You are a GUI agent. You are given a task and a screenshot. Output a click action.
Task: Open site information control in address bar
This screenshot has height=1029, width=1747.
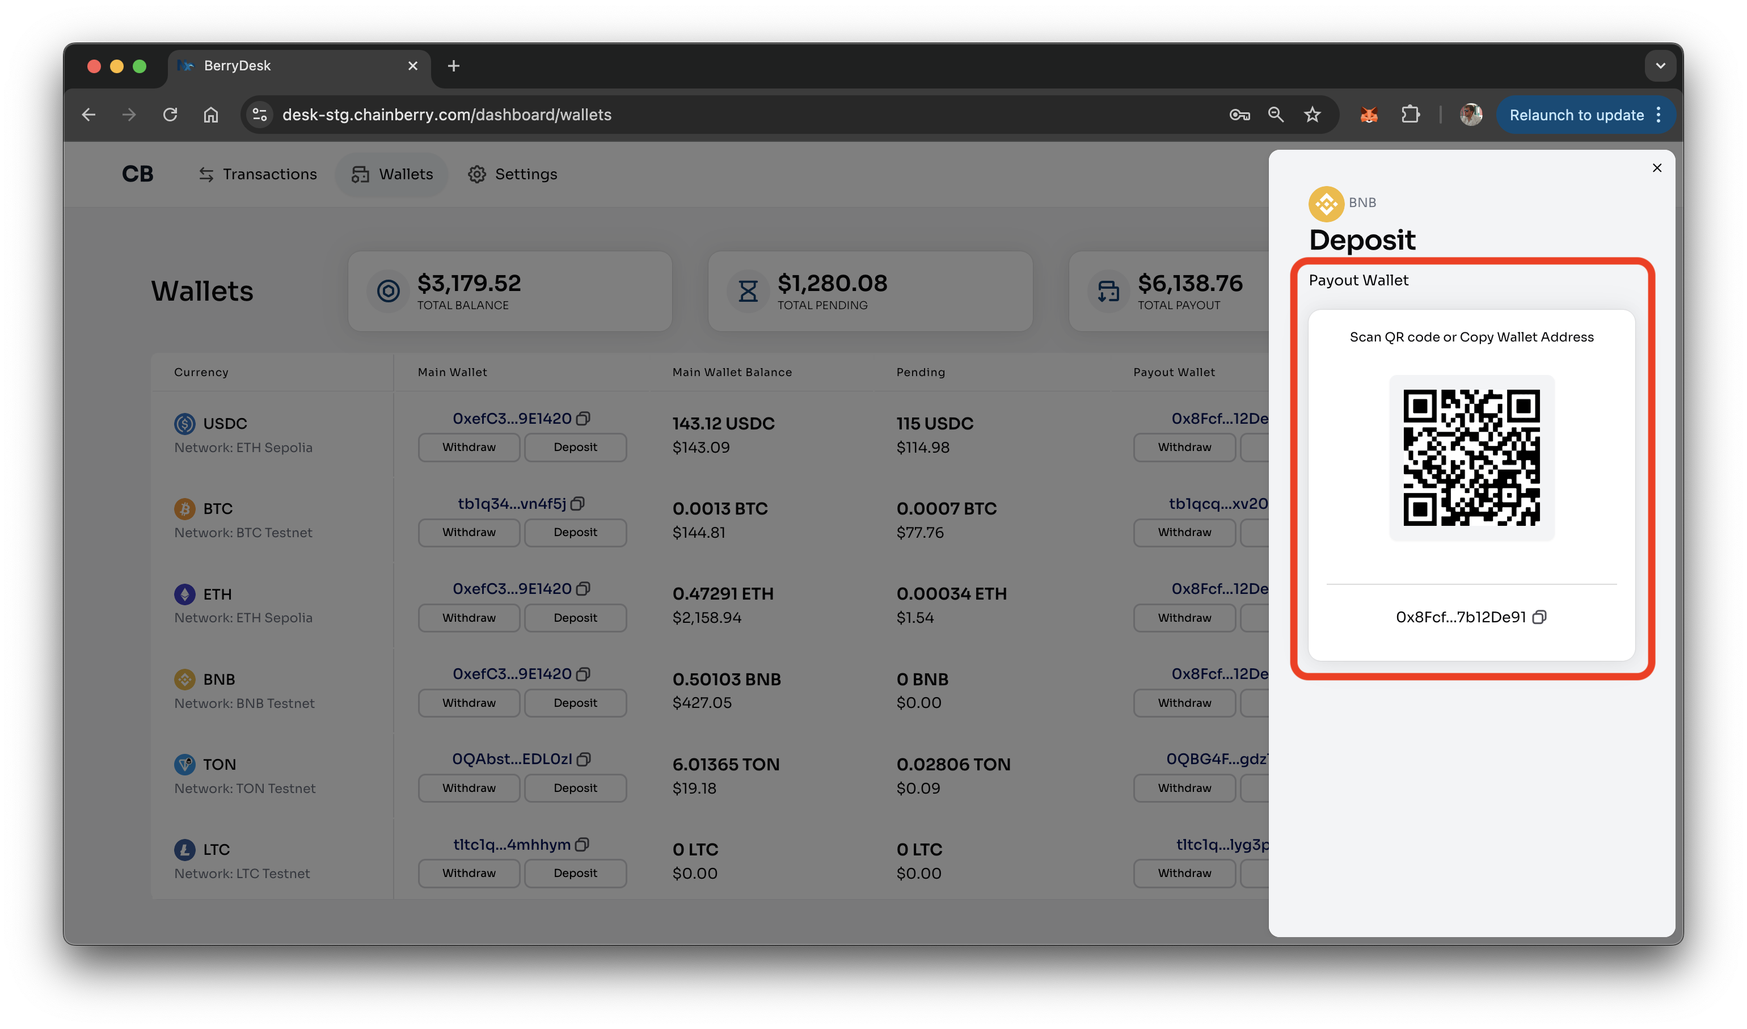pyautogui.click(x=260, y=115)
